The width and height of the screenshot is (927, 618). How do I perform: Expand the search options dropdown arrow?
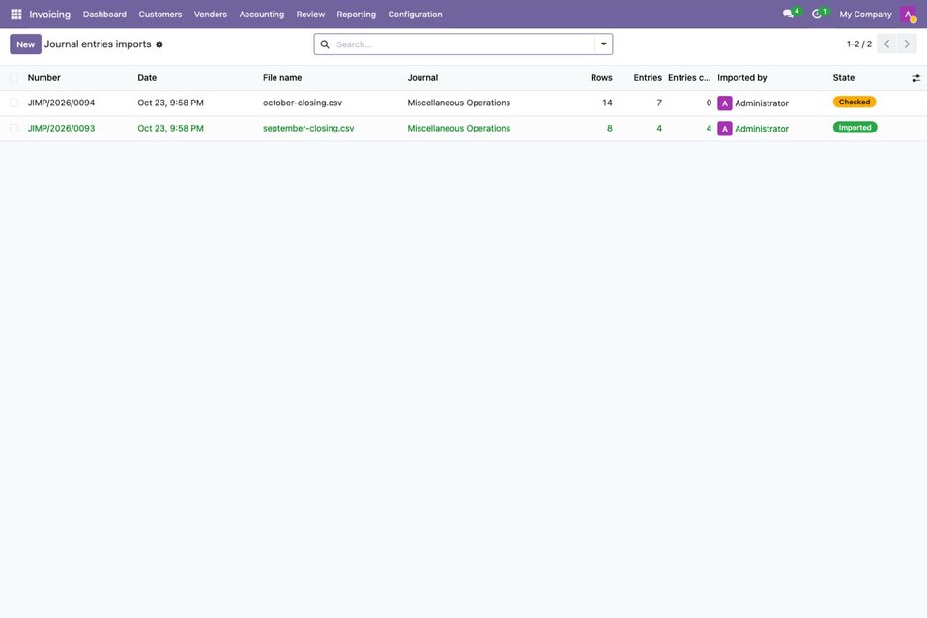603,44
